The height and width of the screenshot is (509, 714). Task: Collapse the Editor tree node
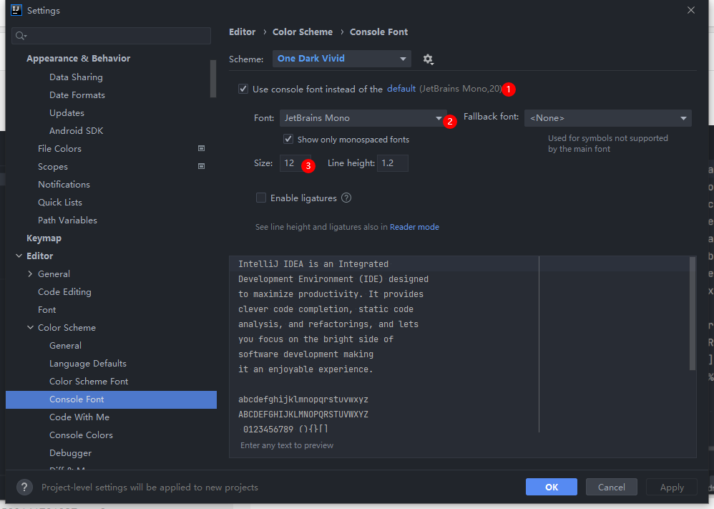19,256
